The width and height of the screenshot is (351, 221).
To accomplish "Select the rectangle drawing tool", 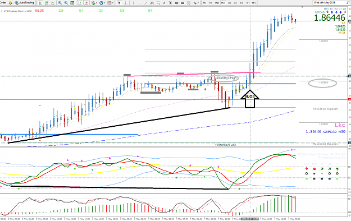I will pos(183,3).
